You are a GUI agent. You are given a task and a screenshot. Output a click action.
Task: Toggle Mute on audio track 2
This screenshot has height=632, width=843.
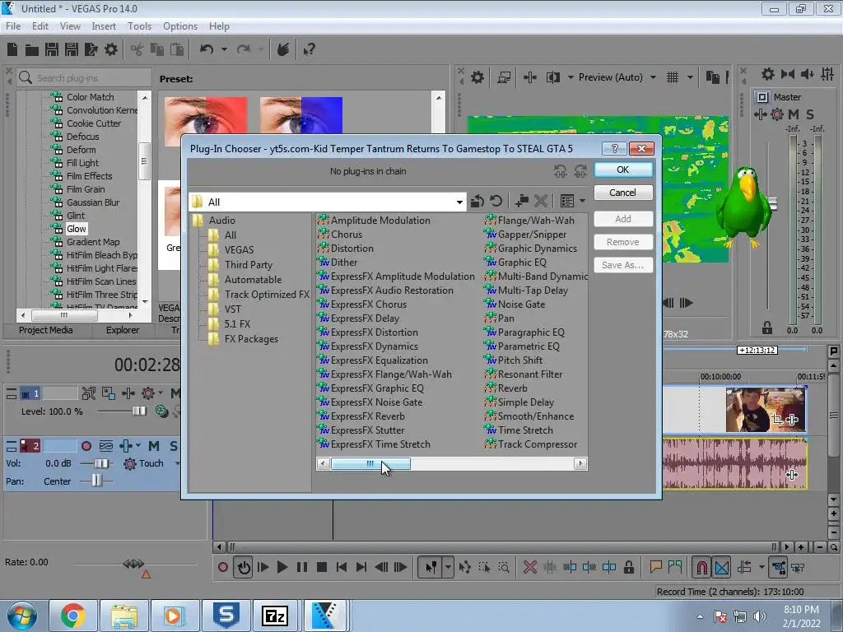point(154,446)
